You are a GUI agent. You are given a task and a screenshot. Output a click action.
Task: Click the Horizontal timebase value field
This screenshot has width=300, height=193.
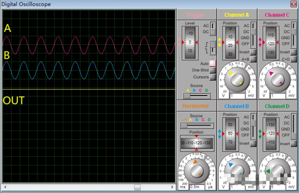(x=196, y=187)
